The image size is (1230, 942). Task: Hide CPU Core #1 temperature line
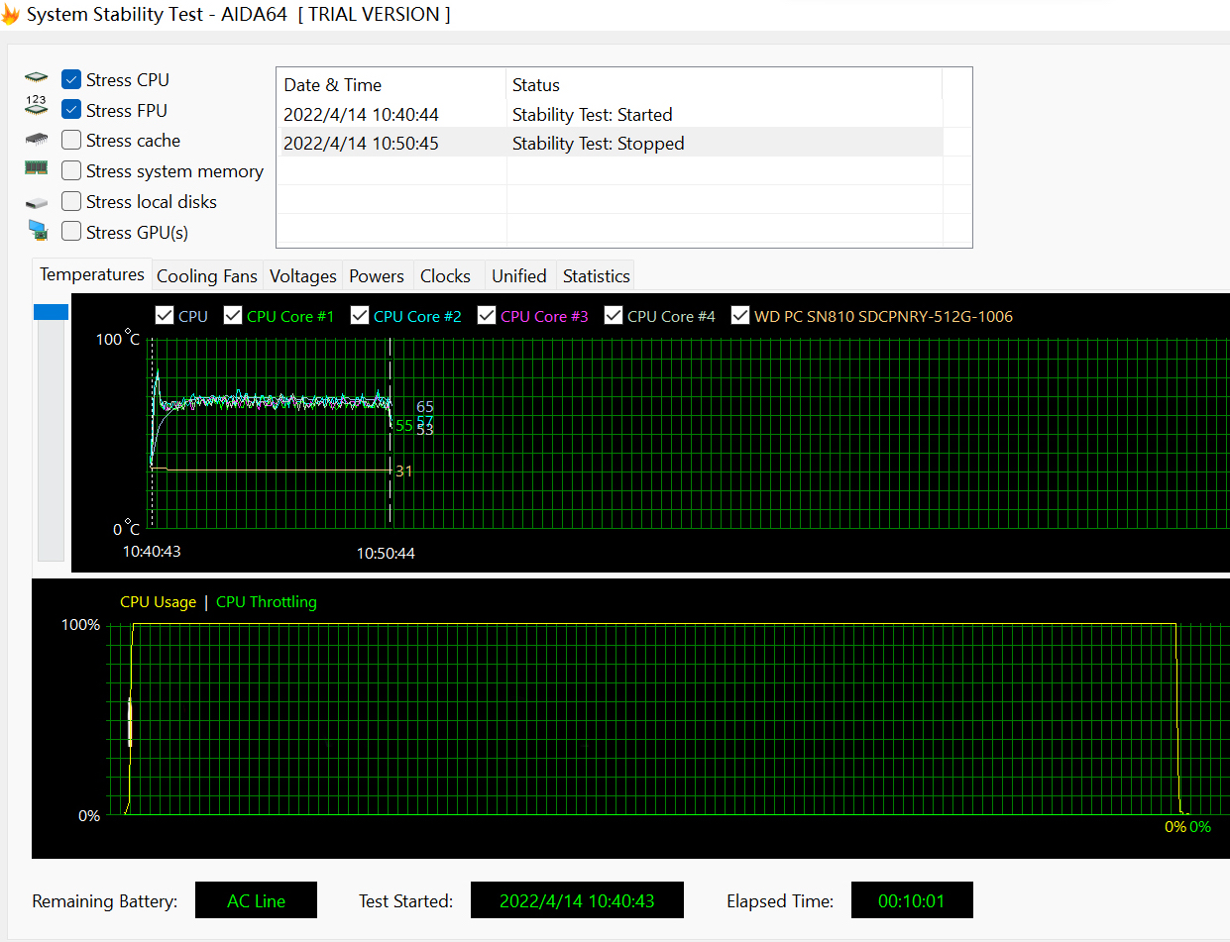(x=233, y=316)
